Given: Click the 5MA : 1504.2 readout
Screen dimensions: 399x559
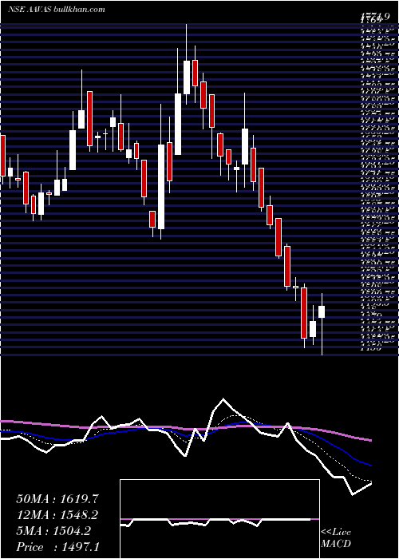Looking at the screenshot, I should pyautogui.click(x=53, y=531).
